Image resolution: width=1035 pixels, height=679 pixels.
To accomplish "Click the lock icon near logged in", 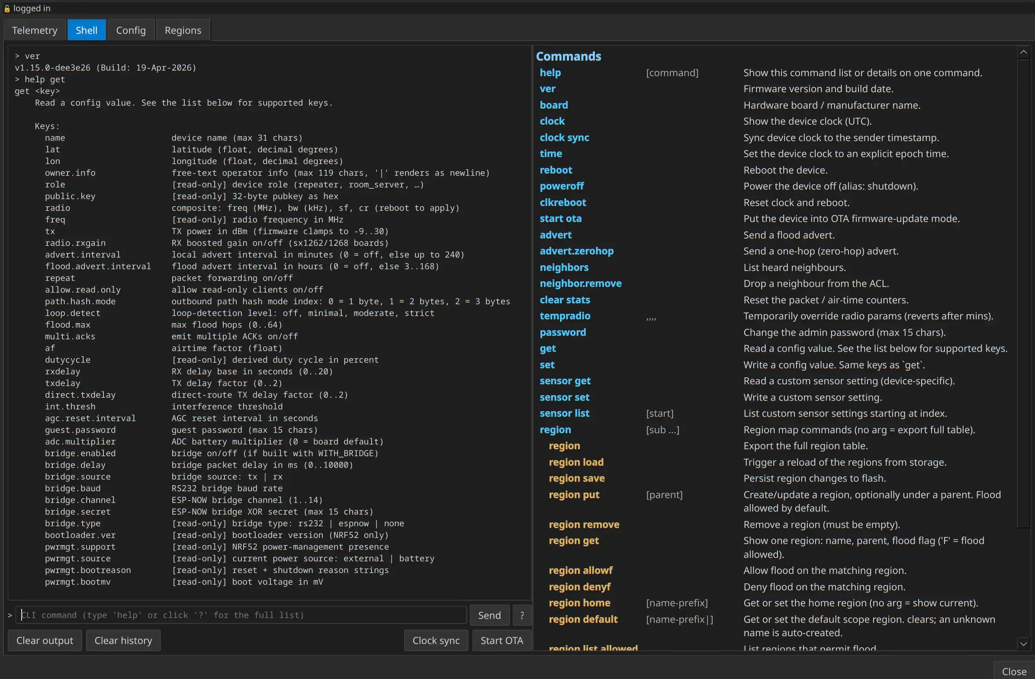I will [x=6, y=8].
